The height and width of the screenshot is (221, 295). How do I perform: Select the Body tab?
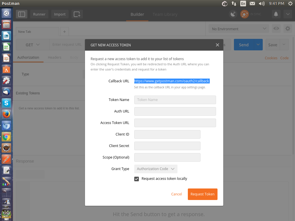click(74, 58)
